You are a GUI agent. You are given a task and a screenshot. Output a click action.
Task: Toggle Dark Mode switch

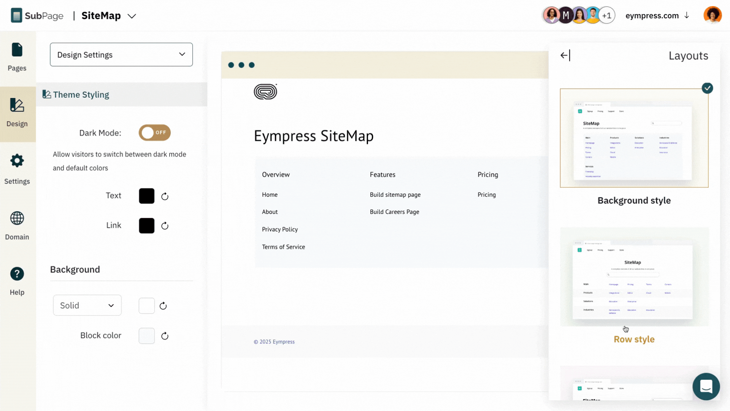click(x=154, y=133)
